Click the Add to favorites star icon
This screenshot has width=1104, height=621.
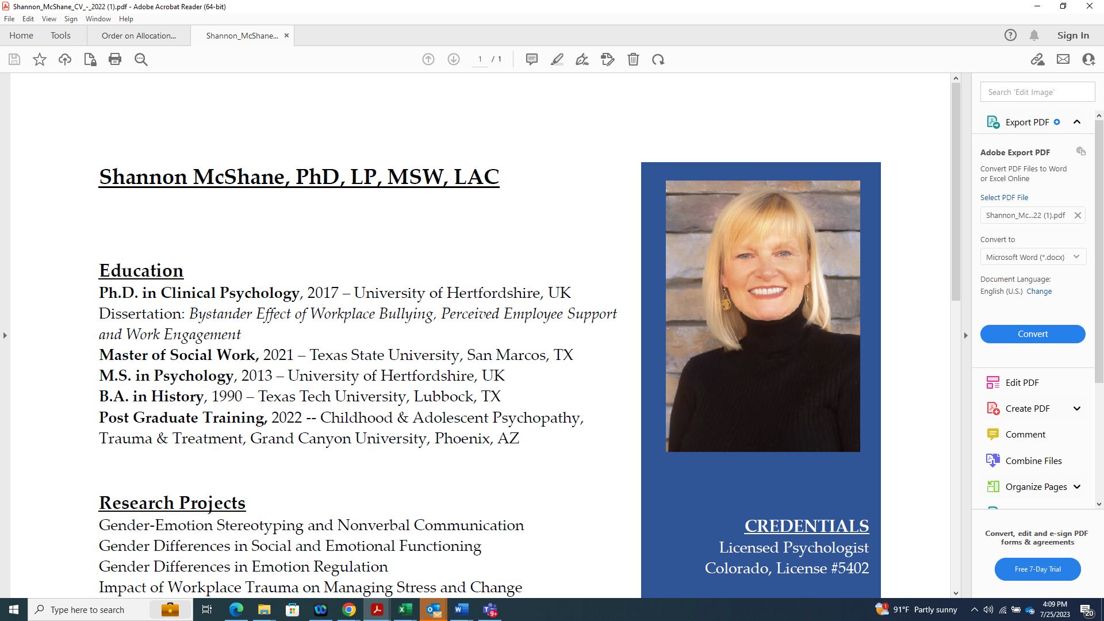click(x=39, y=59)
